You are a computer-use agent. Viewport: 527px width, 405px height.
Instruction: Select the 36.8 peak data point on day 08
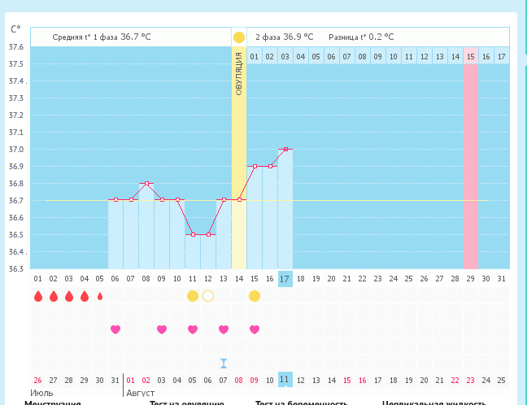146,184
